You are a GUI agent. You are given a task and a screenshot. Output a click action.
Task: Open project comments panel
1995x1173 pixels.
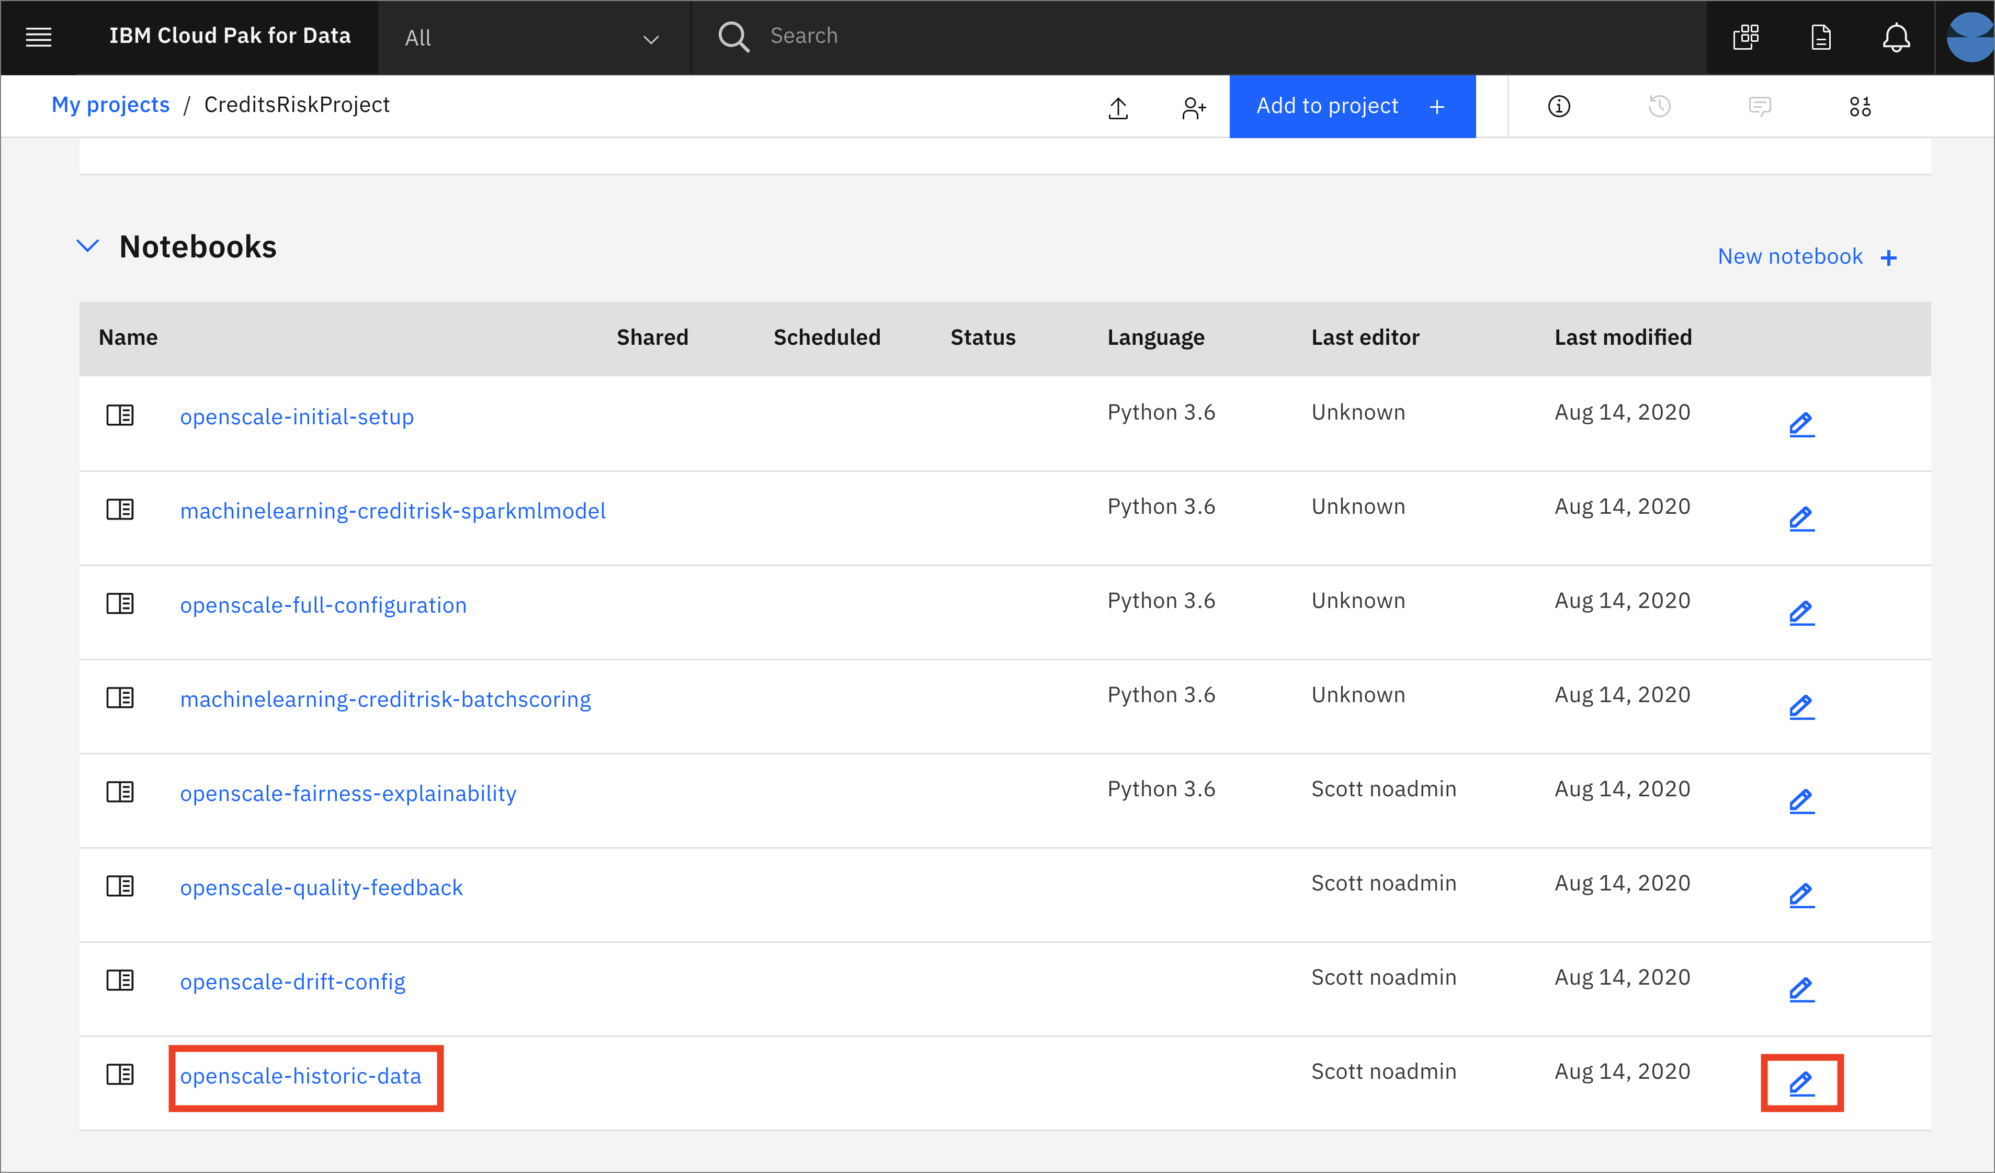pos(1760,106)
